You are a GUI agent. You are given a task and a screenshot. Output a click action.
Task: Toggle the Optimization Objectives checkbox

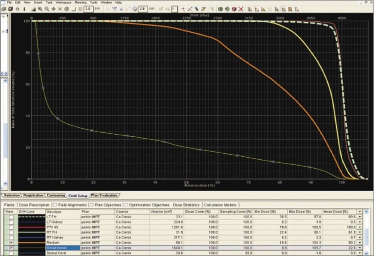coord(126,205)
